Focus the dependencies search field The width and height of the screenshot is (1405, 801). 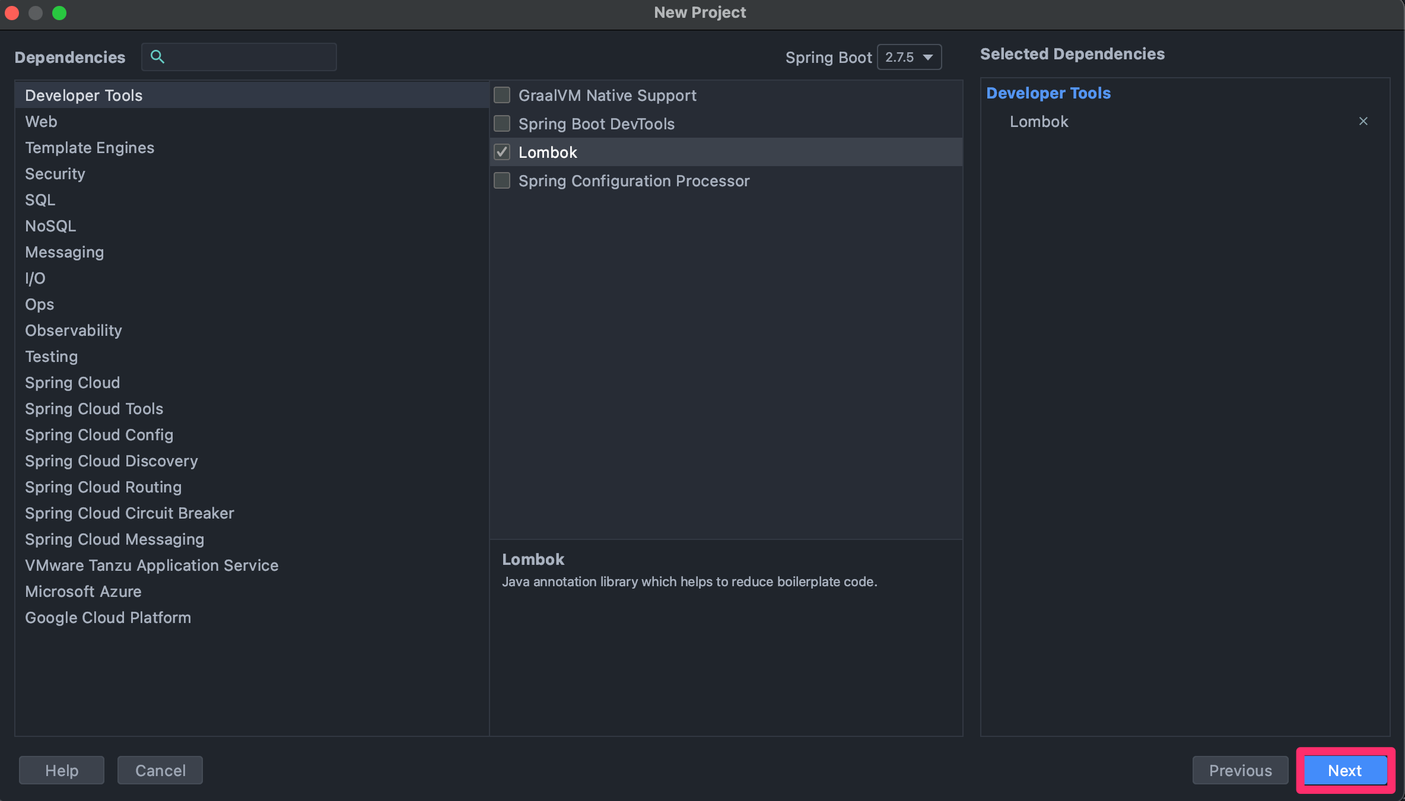point(249,57)
